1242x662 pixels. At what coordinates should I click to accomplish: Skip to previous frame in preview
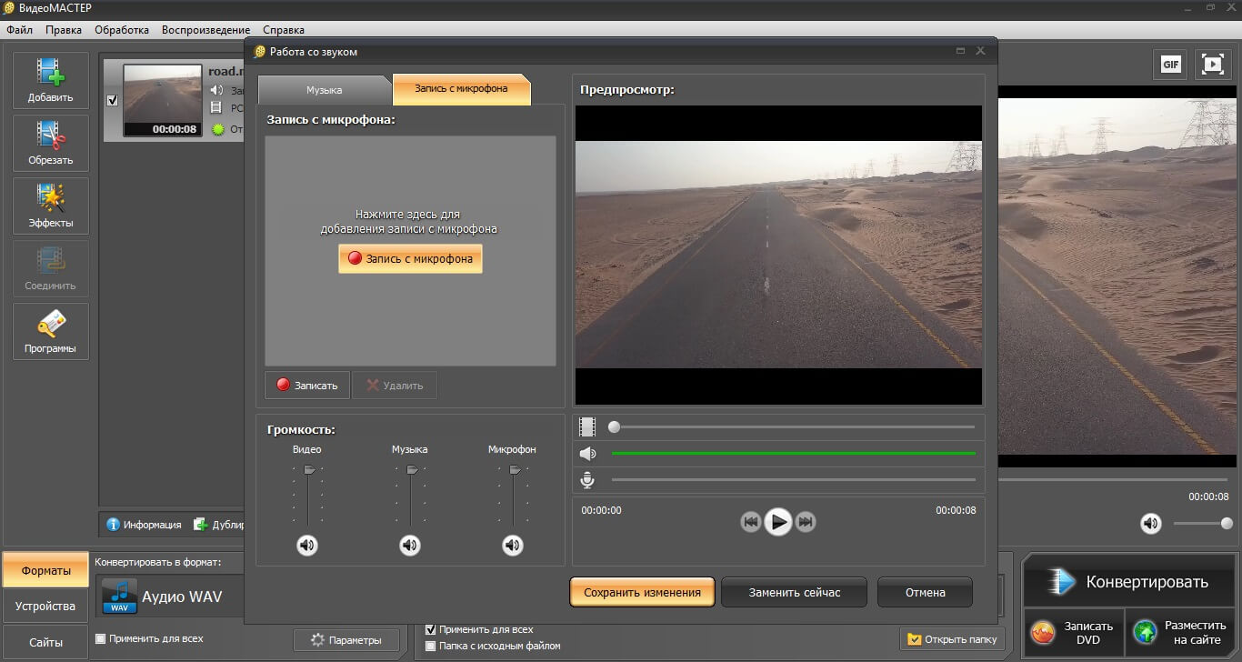(750, 522)
